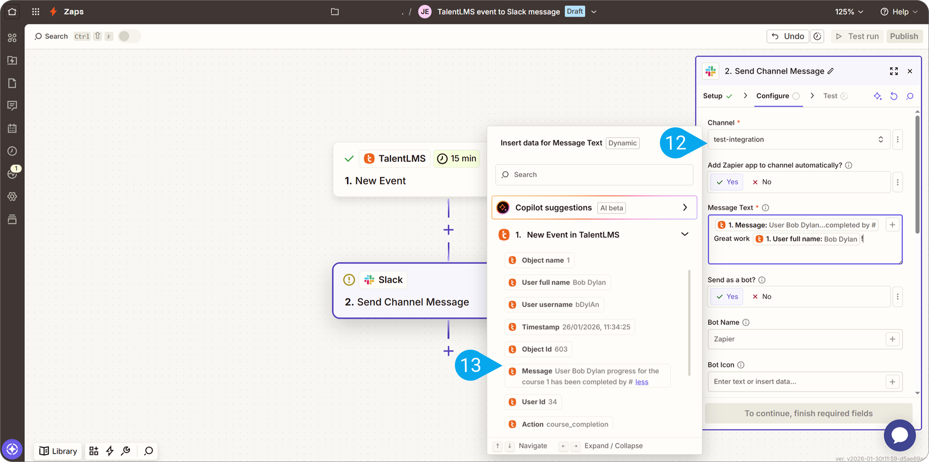Viewport: 929px width, 462px height.
Task: Click the home icon in top bar
Action: [x=12, y=11]
